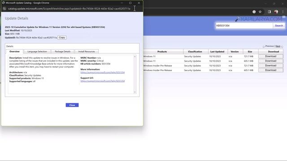This screenshot has height=161, width=287.
Task: Click Supported products Windows 11 text
Action: (26, 78)
